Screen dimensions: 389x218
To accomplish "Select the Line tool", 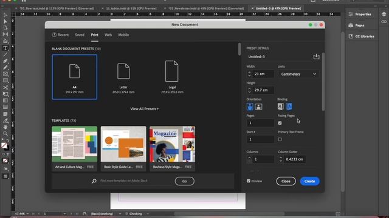I will pyautogui.click(x=5, y=54).
